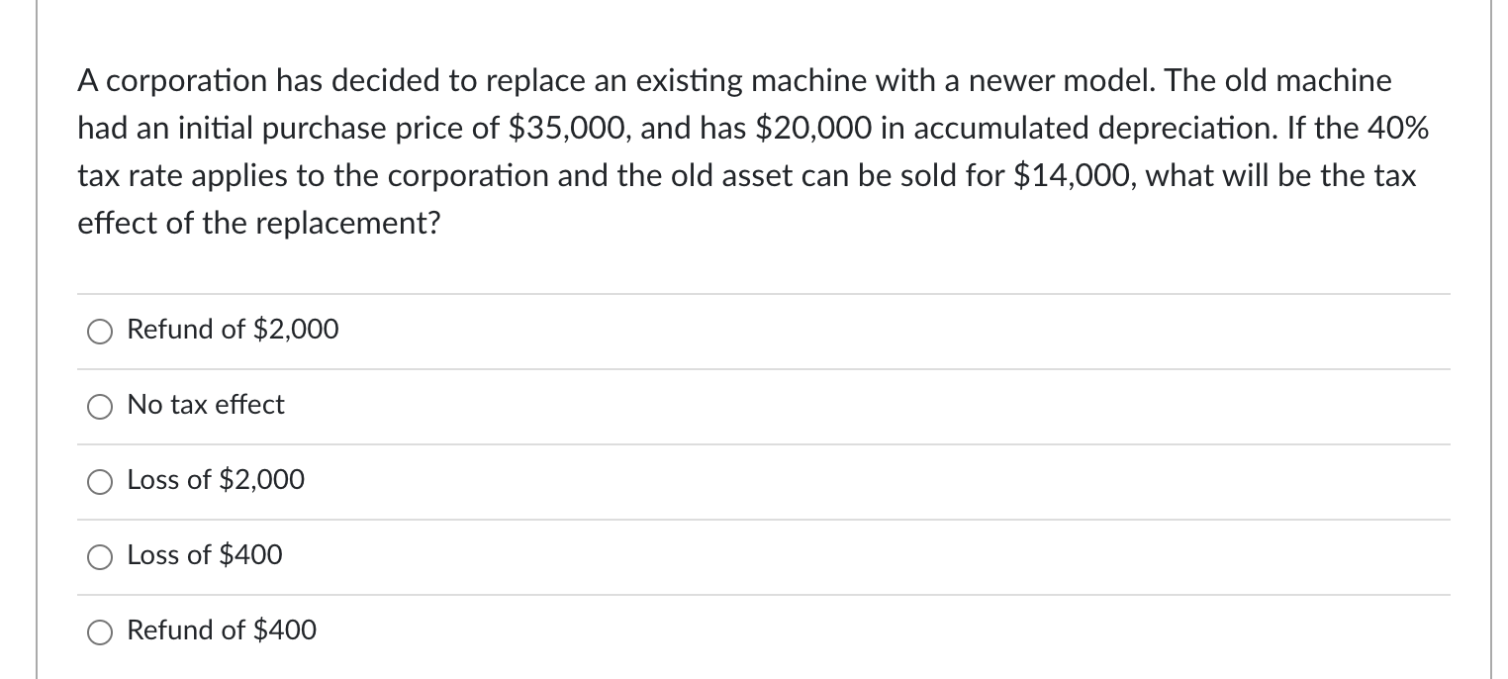Click the 'Loss of $2,000' answer text
The image size is (1508, 679).
tap(215, 480)
